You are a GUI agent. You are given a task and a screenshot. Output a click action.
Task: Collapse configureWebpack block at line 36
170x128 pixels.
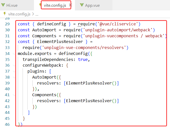pos(14,65)
